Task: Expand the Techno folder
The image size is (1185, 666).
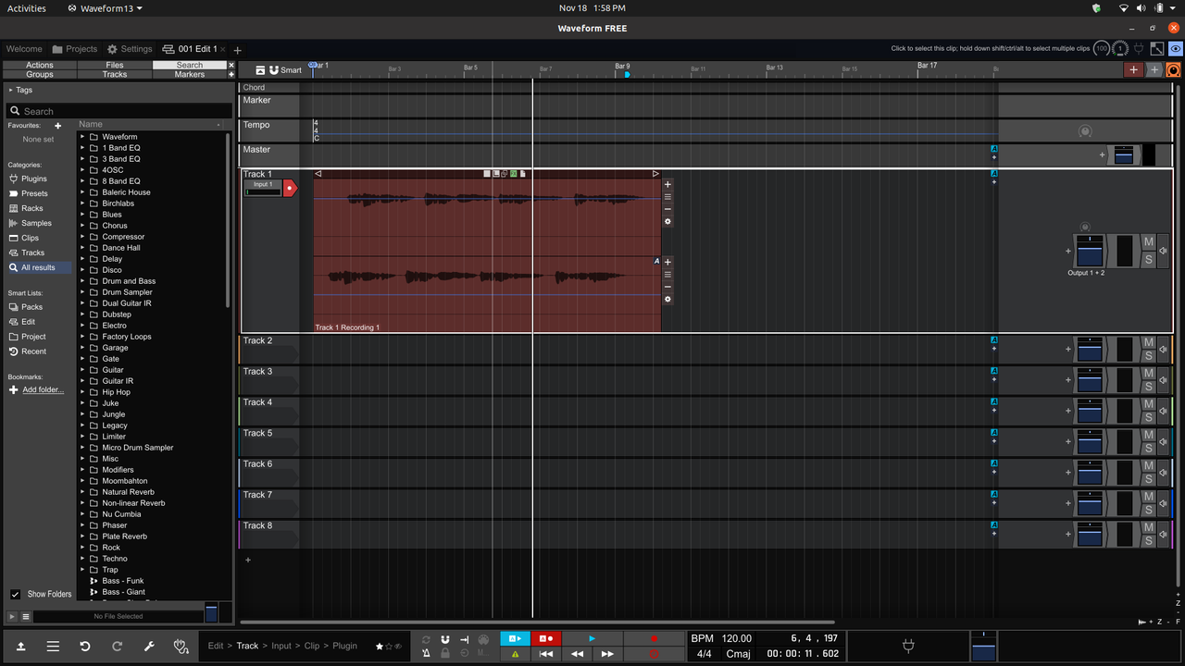Action: click(81, 559)
